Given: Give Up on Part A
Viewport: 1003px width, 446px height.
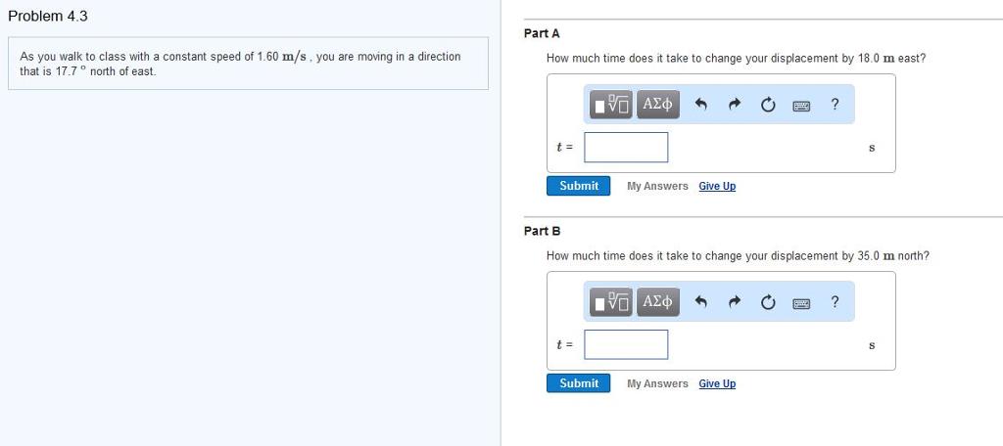Looking at the screenshot, I should (x=717, y=186).
